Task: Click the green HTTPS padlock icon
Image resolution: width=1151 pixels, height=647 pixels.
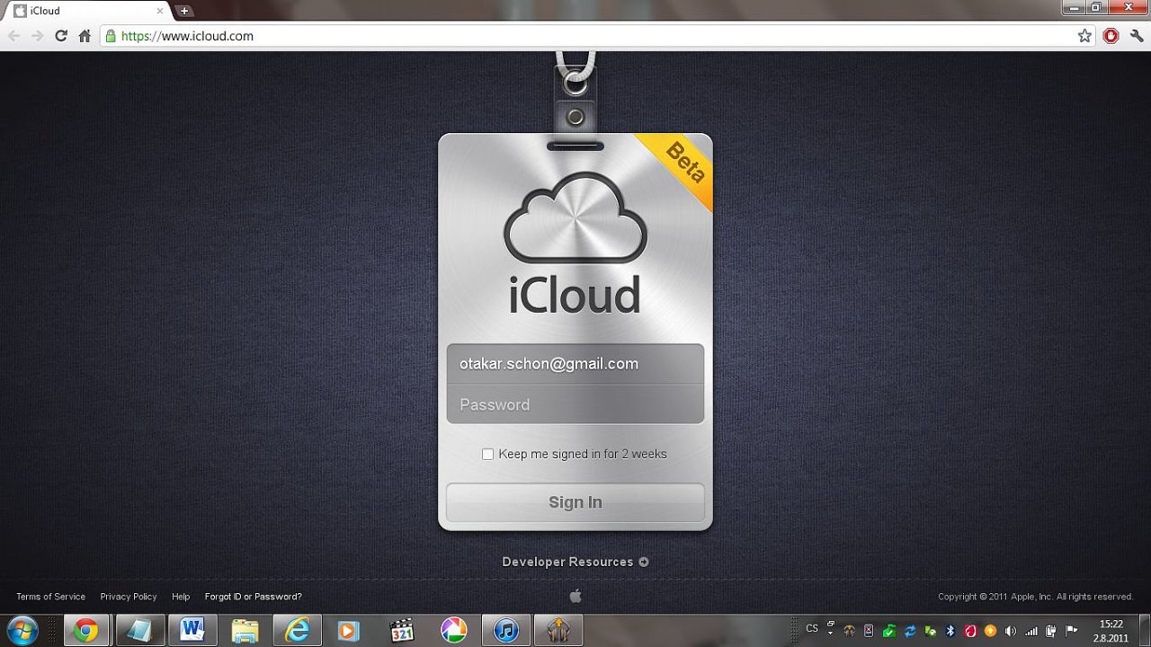Action: tap(111, 36)
